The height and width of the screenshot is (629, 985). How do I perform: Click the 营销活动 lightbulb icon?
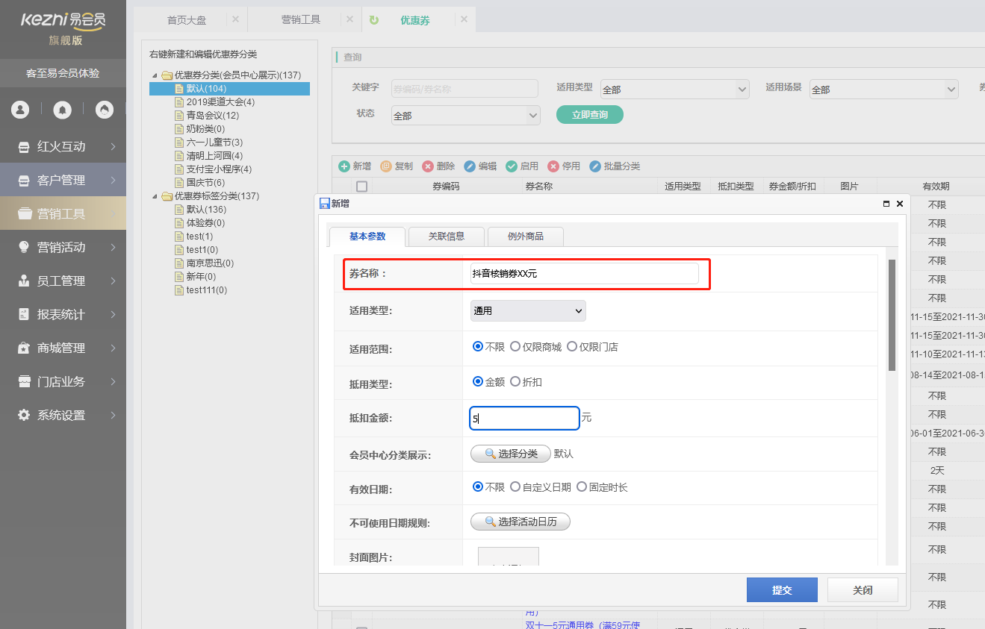coord(25,248)
